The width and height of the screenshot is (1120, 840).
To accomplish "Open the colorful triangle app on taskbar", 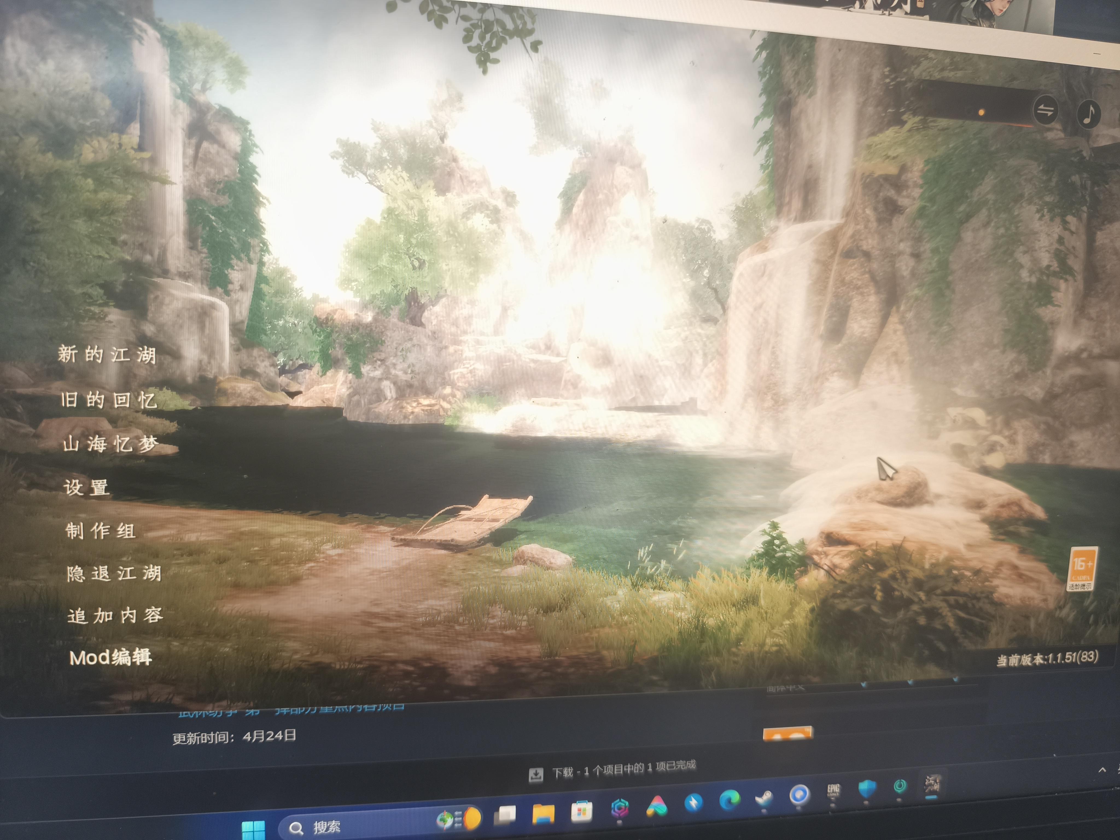I will pos(657,806).
